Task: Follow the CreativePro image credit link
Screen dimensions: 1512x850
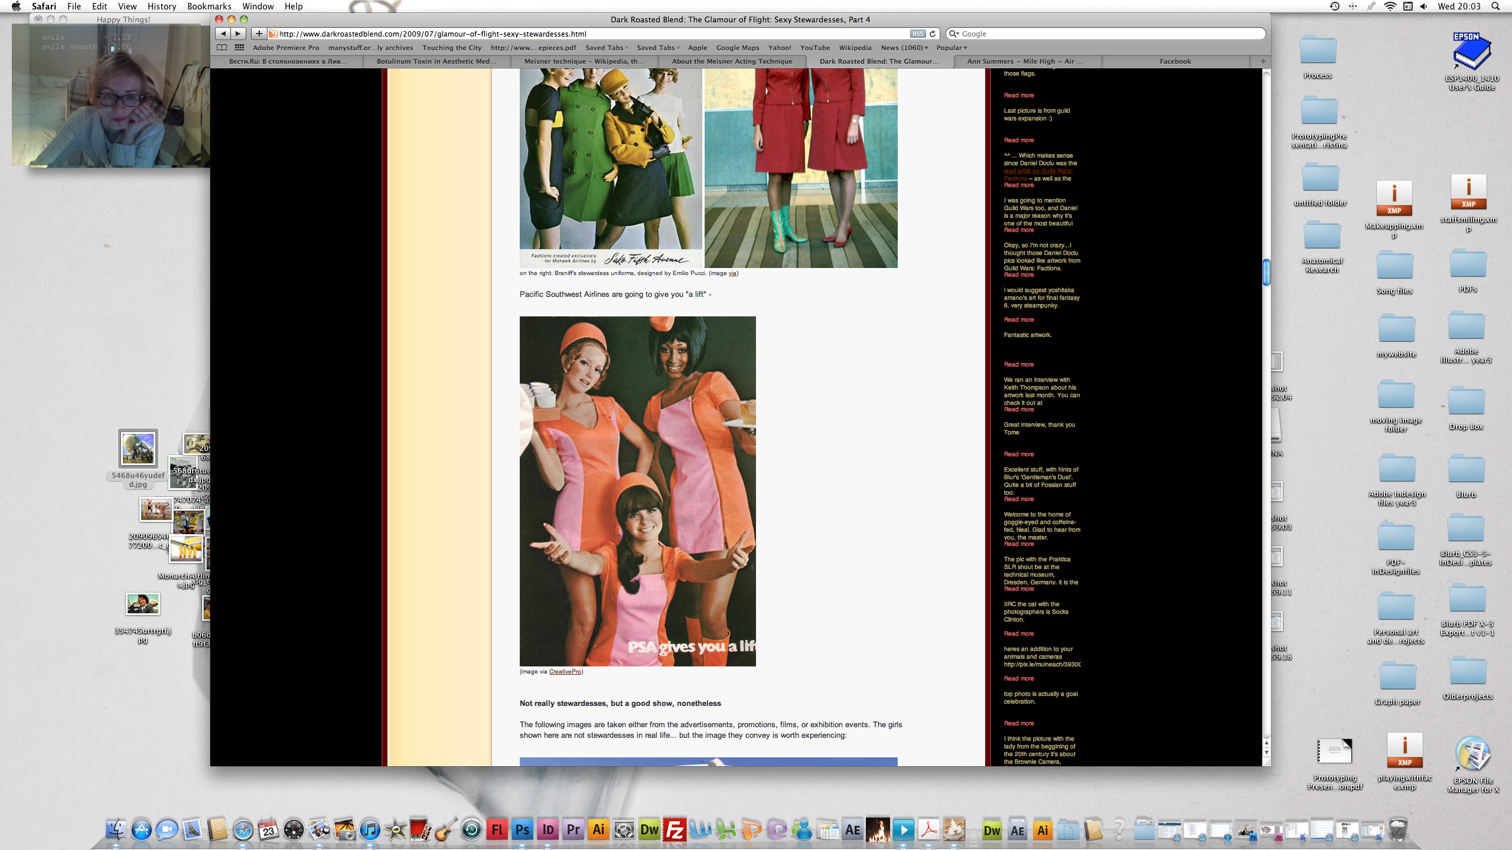Action: [x=565, y=672]
